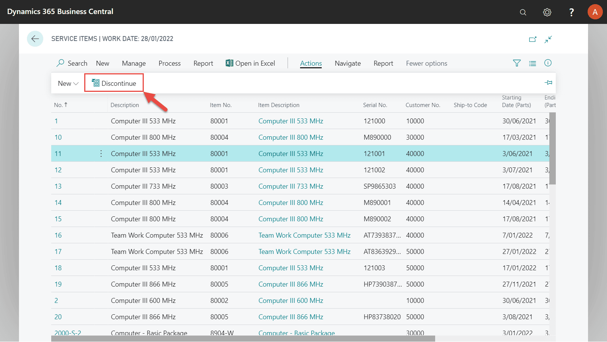Open the Navigate menu
607x342 pixels.
(348, 63)
